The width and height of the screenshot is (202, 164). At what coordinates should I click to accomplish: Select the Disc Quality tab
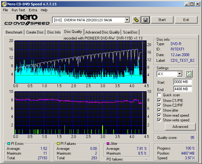[73, 32]
